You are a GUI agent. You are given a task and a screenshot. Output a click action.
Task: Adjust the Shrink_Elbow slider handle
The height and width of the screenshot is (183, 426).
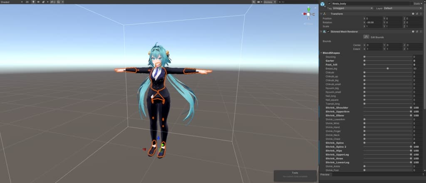411,115
